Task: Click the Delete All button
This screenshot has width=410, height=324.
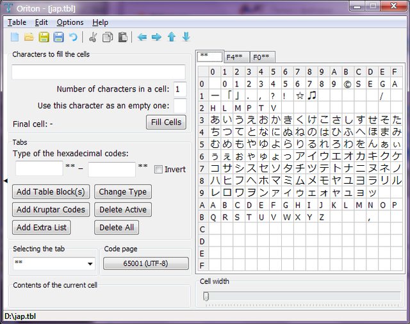Action: tap(117, 227)
